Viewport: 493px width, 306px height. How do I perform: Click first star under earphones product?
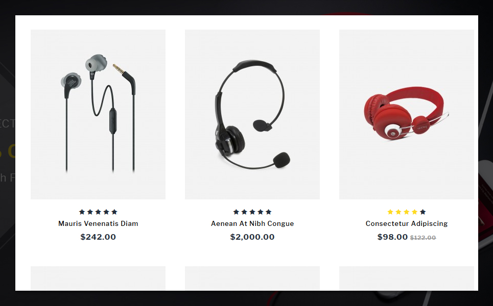(x=82, y=212)
